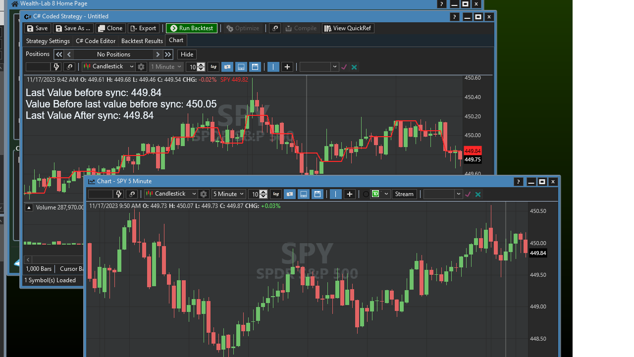Click the red 449.84 price label
The width and height of the screenshot is (634, 357).
pyautogui.click(x=473, y=151)
